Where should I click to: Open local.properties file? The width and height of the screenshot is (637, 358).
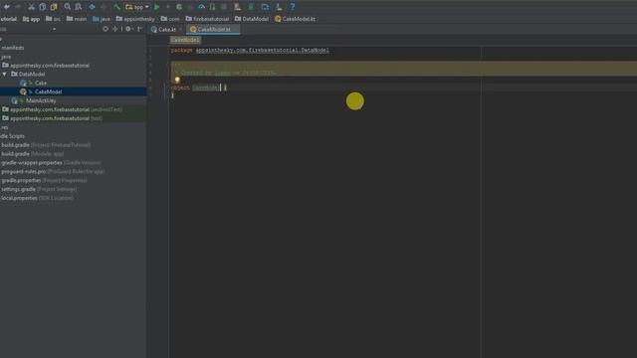38,198
